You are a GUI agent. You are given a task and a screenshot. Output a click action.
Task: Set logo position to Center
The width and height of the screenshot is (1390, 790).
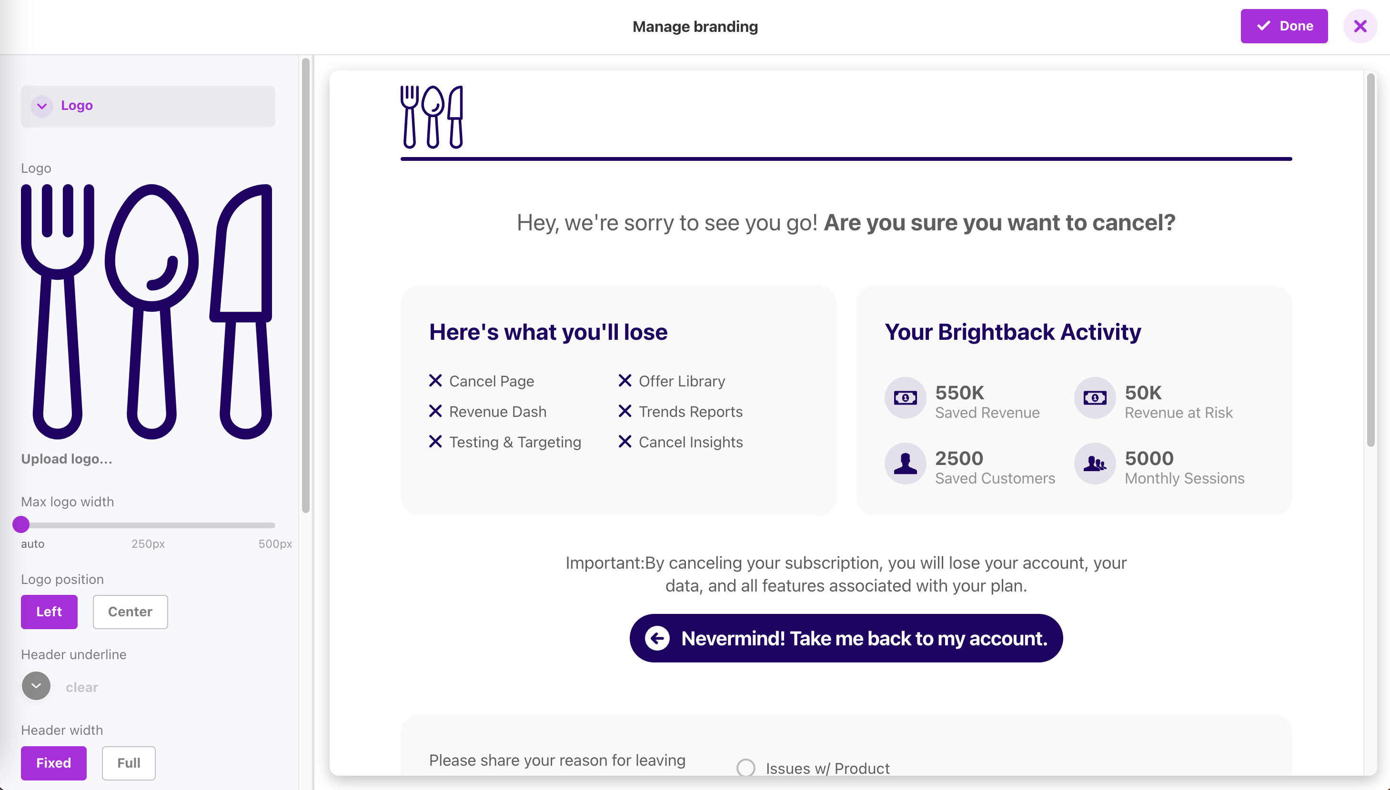click(131, 612)
